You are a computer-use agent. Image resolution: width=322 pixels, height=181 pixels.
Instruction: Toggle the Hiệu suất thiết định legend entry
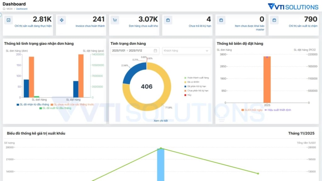click(x=278, y=110)
